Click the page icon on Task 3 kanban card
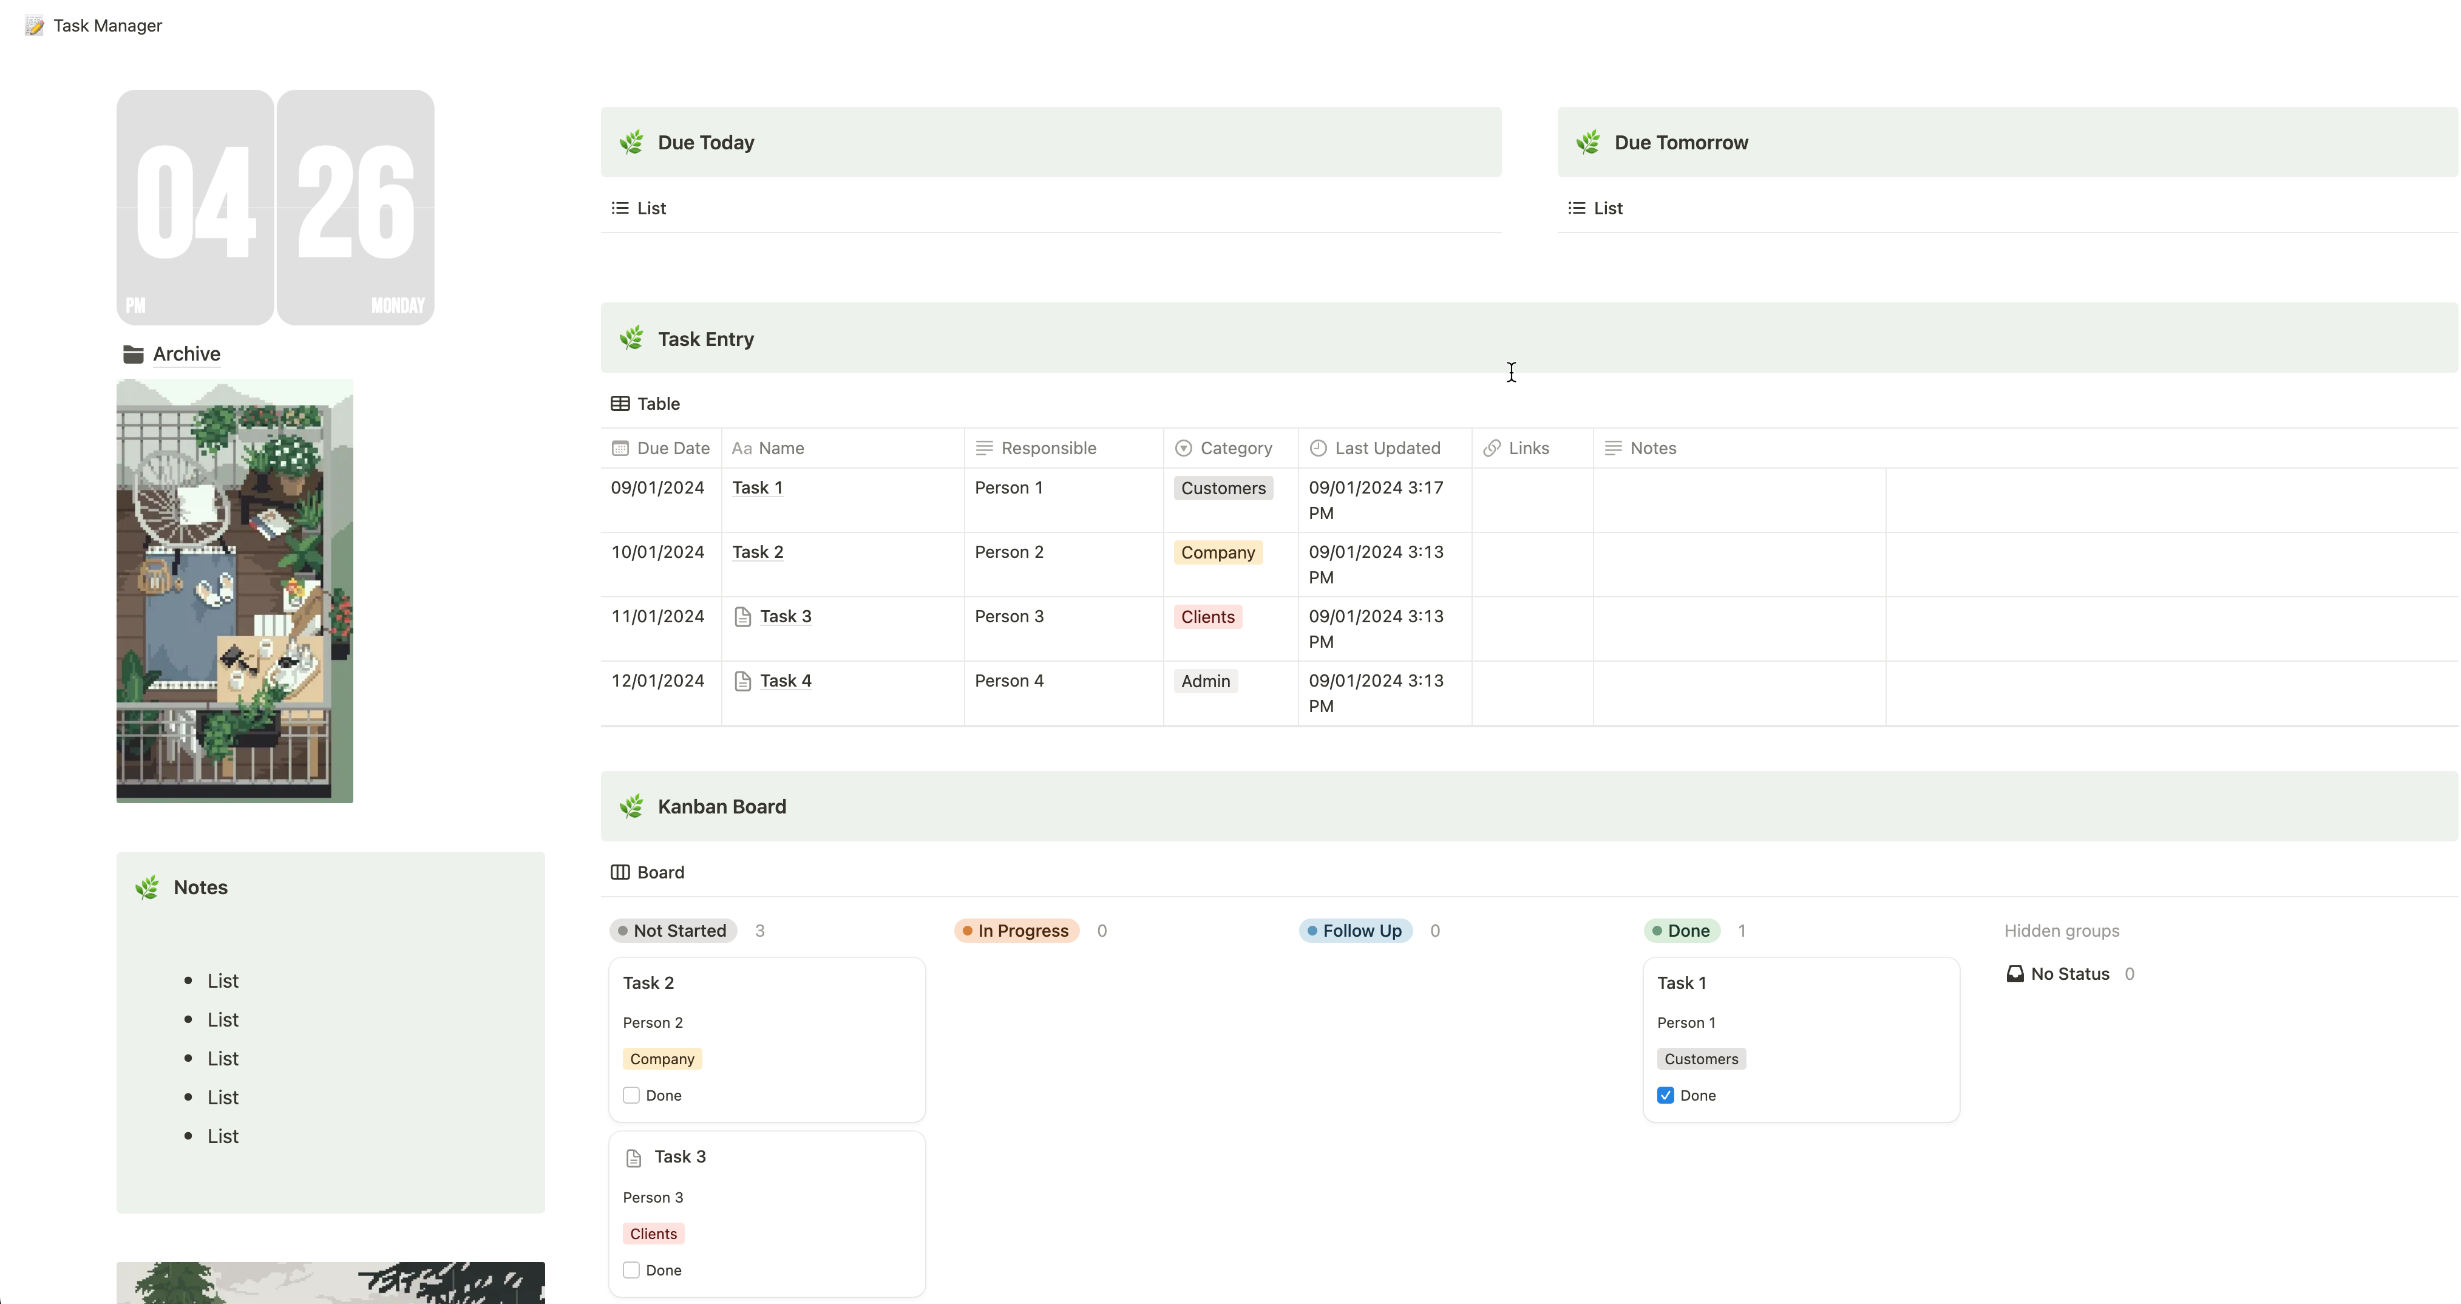The width and height of the screenshot is (2461, 1304). [x=633, y=1158]
